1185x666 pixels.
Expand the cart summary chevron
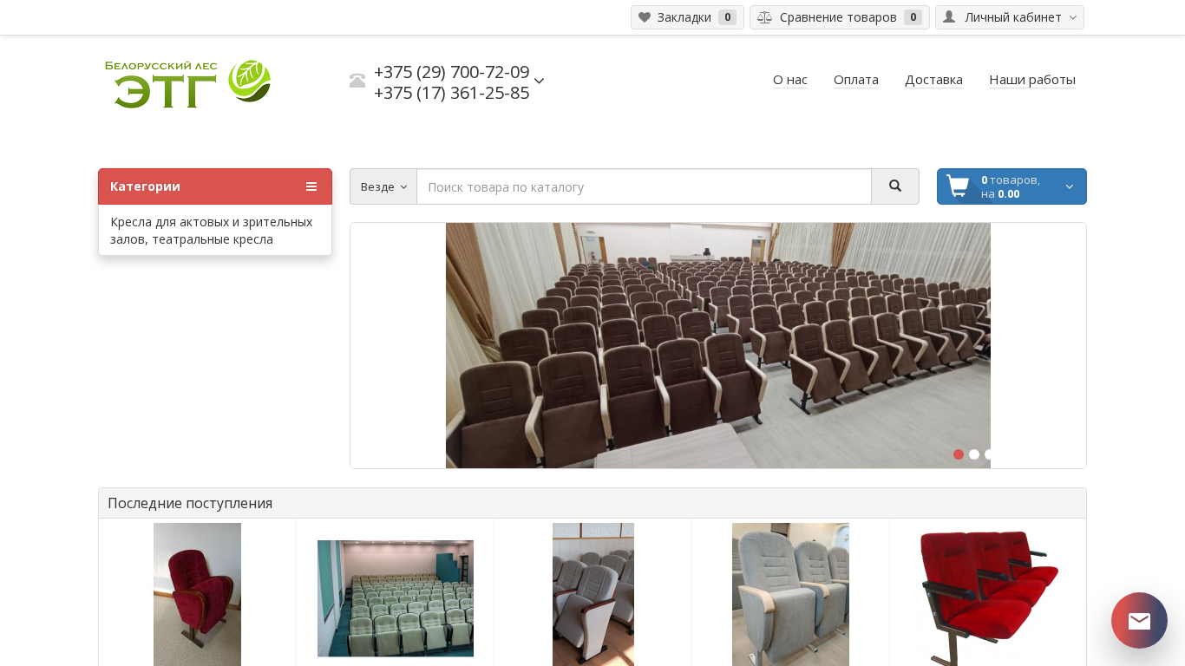1070,186
